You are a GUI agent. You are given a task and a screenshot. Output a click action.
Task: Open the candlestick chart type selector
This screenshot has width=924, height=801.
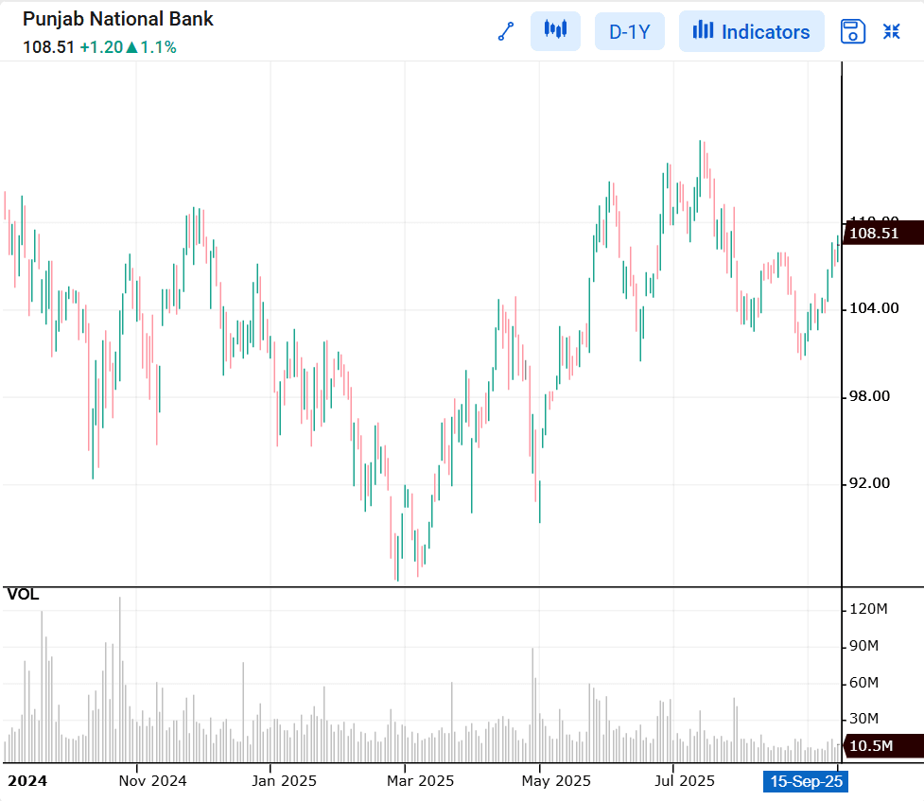pyautogui.click(x=555, y=30)
